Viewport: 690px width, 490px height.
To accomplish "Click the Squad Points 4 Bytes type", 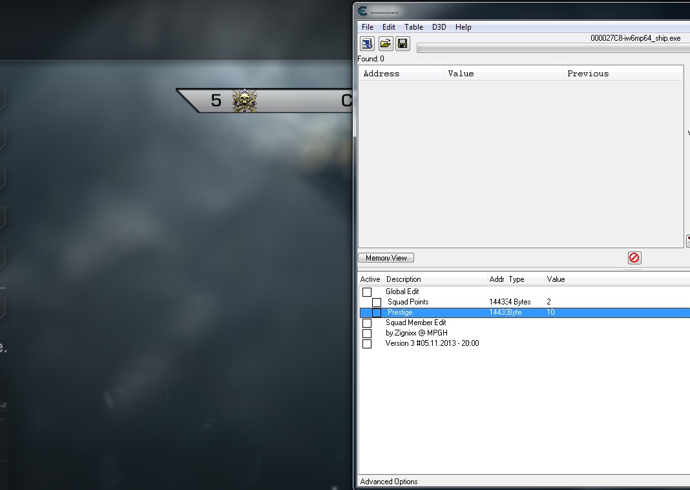I will 519,302.
